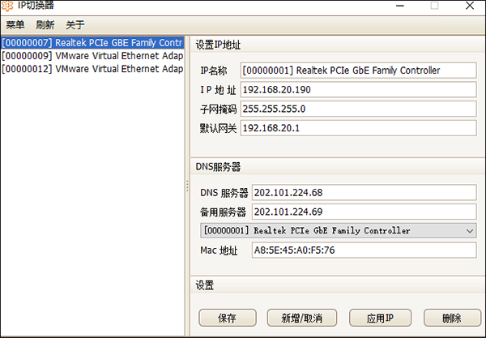Expand the network adapter dropdown list
Viewport: 486px width, 338px height.
point(471,231)
